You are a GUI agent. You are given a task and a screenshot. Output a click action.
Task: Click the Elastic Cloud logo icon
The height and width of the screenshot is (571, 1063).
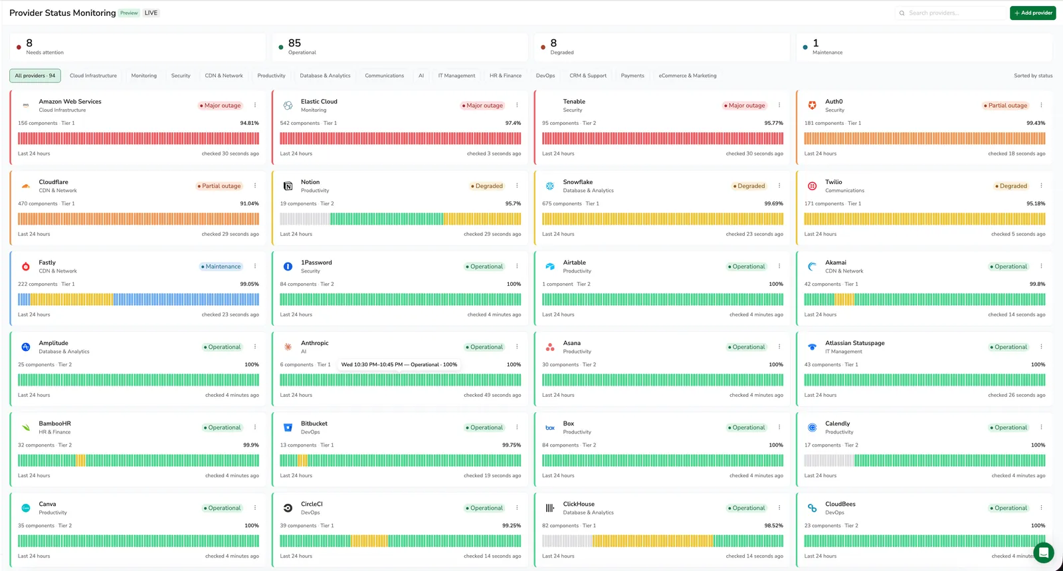pyautogui.click(x=288, y=106)
